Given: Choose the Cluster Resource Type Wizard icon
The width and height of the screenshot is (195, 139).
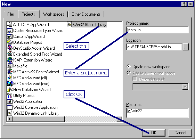Looking at the screenshot, I should (x=10, y=31).
